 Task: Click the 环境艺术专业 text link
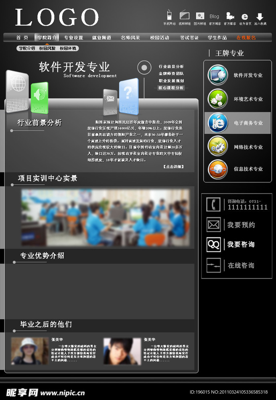tap(248, 99)
